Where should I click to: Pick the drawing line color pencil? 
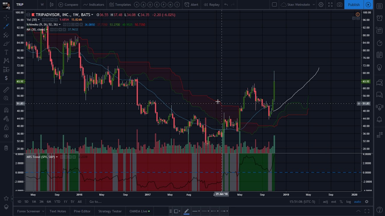point(186,211)
